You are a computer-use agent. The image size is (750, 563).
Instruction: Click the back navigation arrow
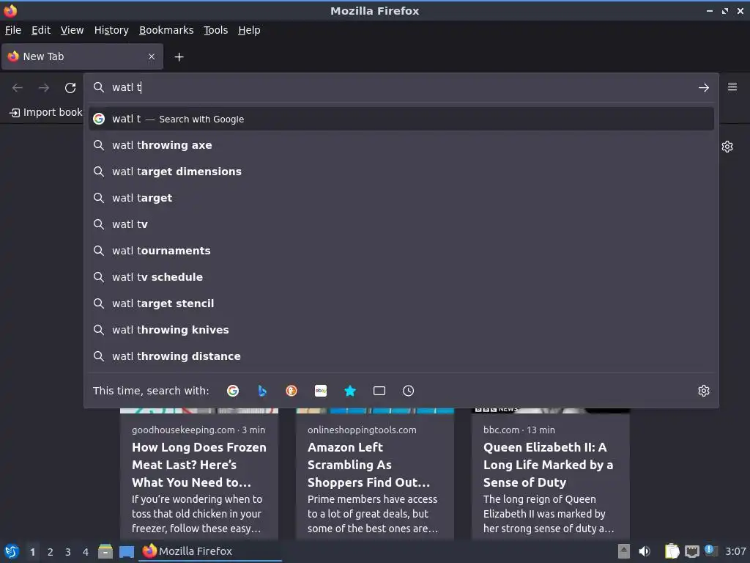tap(18, 88)
